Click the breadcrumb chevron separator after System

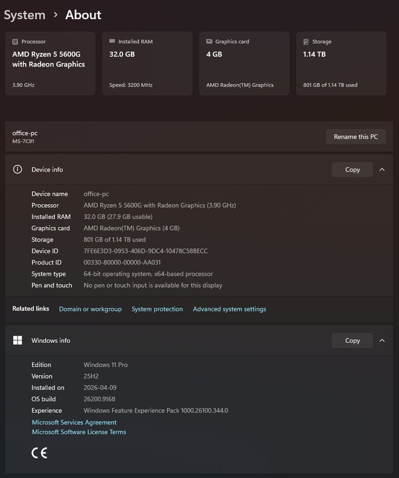coord(55,15)
